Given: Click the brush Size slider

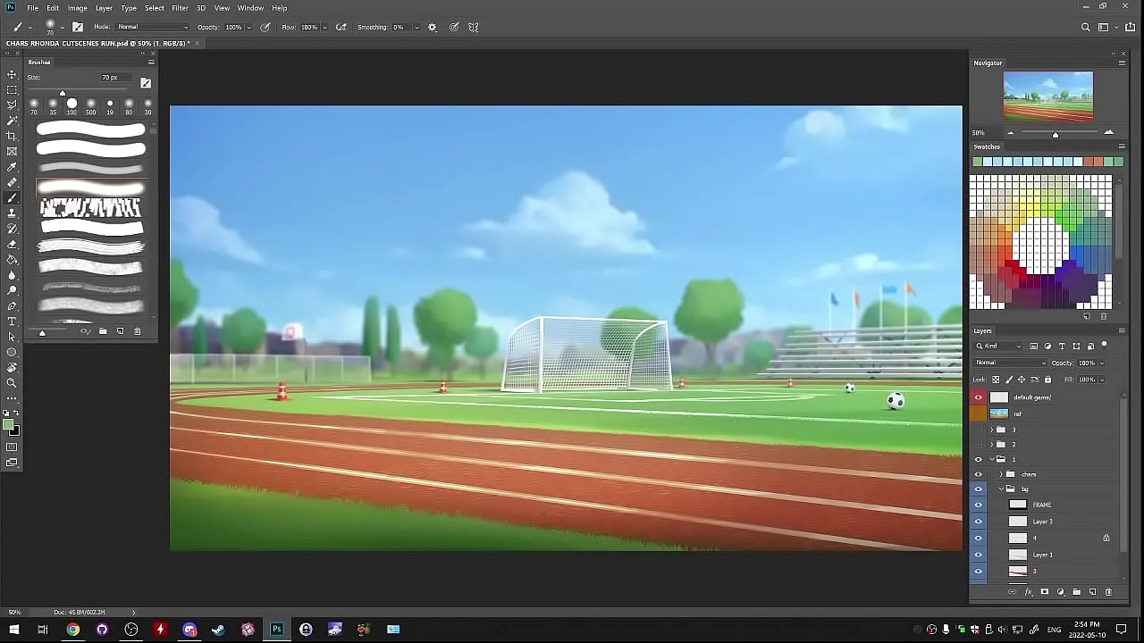Looking at the screenshot, I should (63, 93).
